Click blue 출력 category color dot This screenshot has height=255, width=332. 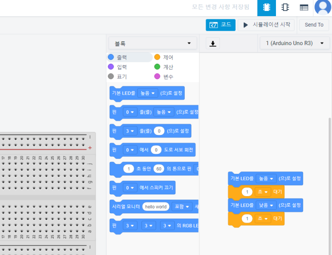pyautogui.click(x=111, y=57)
